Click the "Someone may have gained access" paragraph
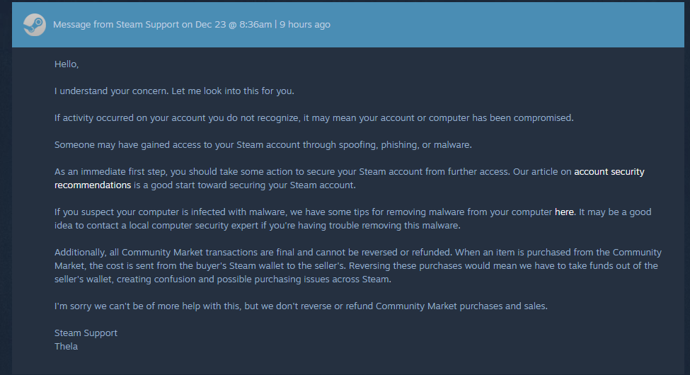This screenshot has width=690, height=375. (263, 145)
